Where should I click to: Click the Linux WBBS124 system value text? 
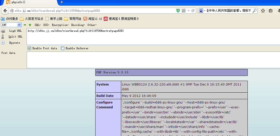(x=182, y=87)
